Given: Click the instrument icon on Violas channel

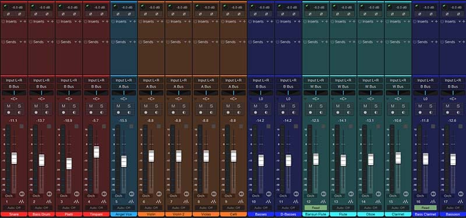Looking at the screenshot, I should [214, 202].
